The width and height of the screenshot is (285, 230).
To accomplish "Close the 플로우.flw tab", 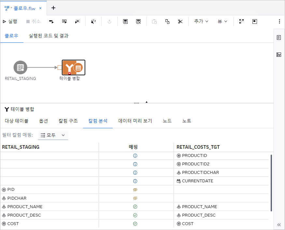I will [40, 8].
